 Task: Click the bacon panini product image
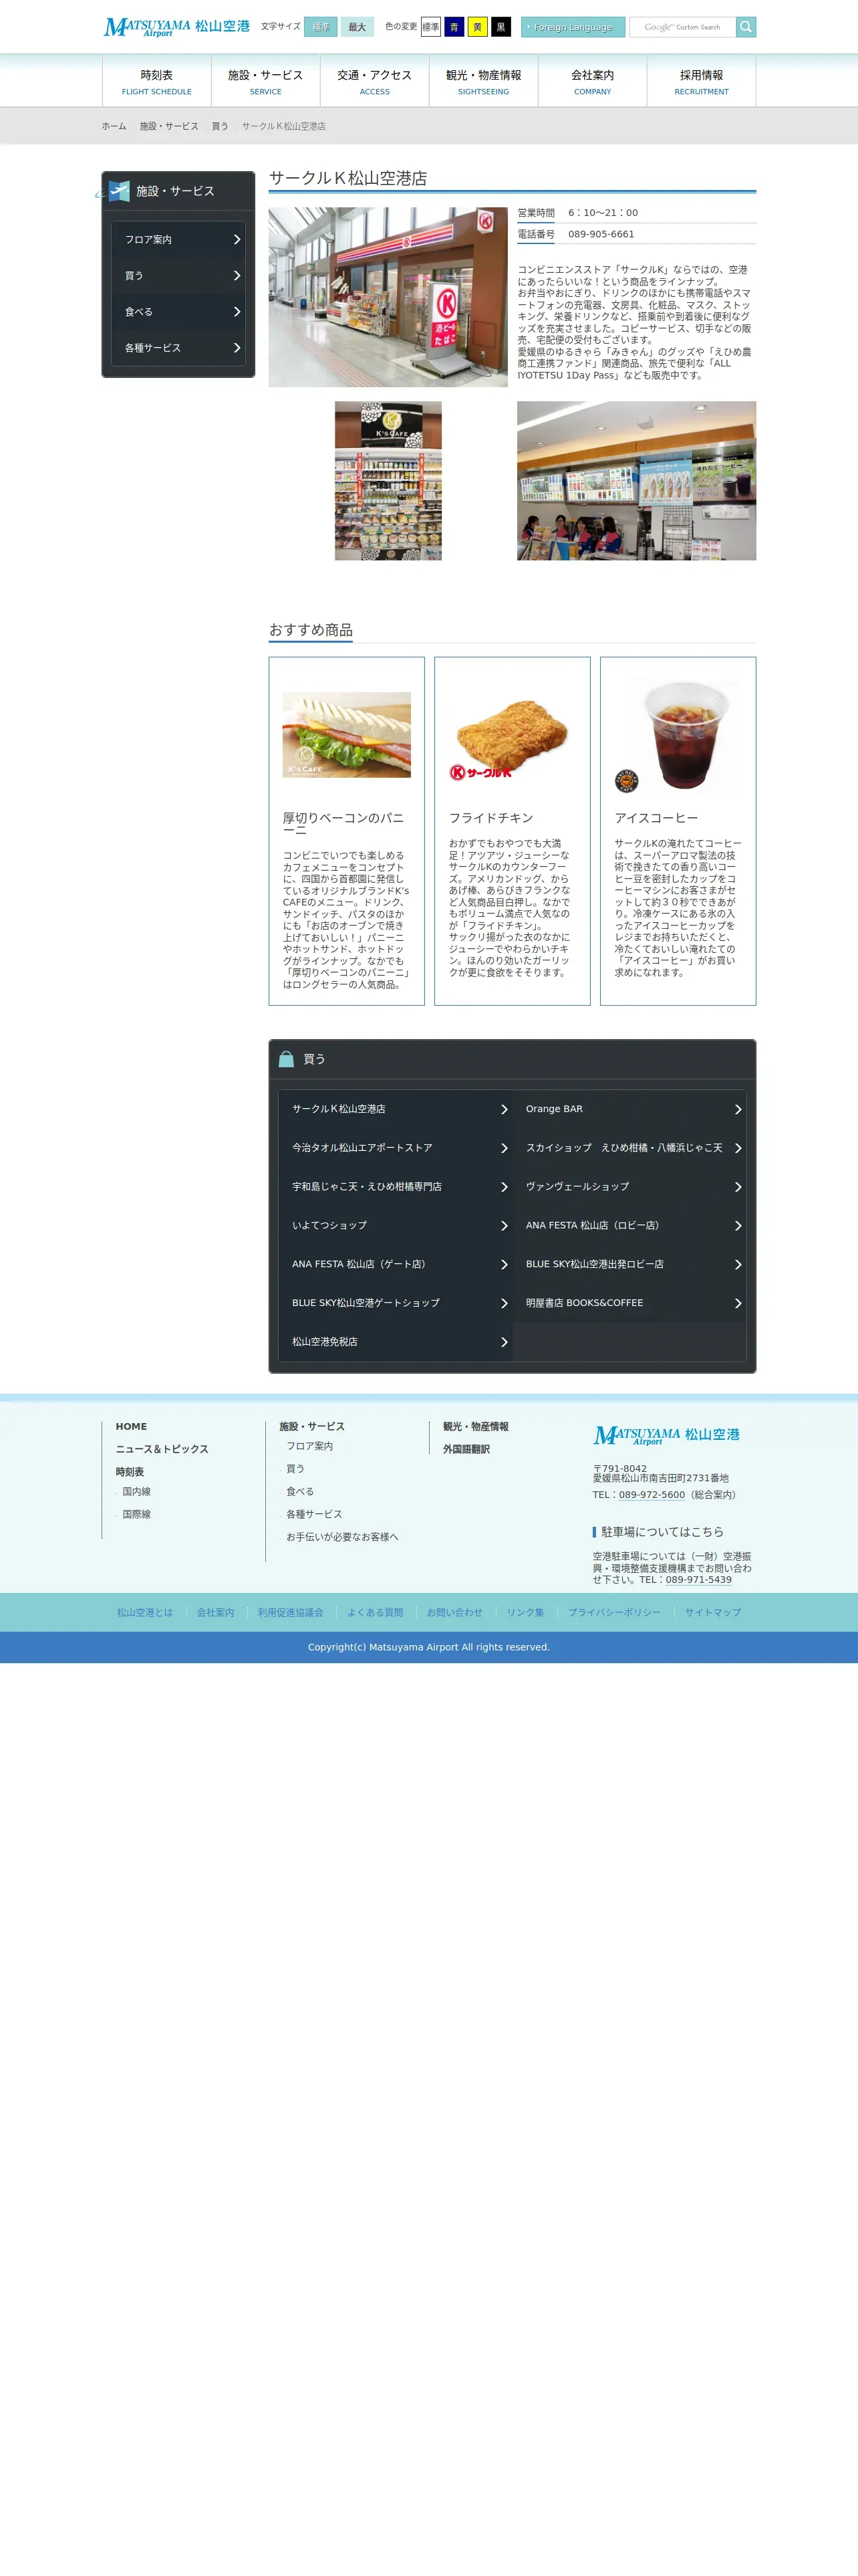pyautogui.click(x=347, y=735)
